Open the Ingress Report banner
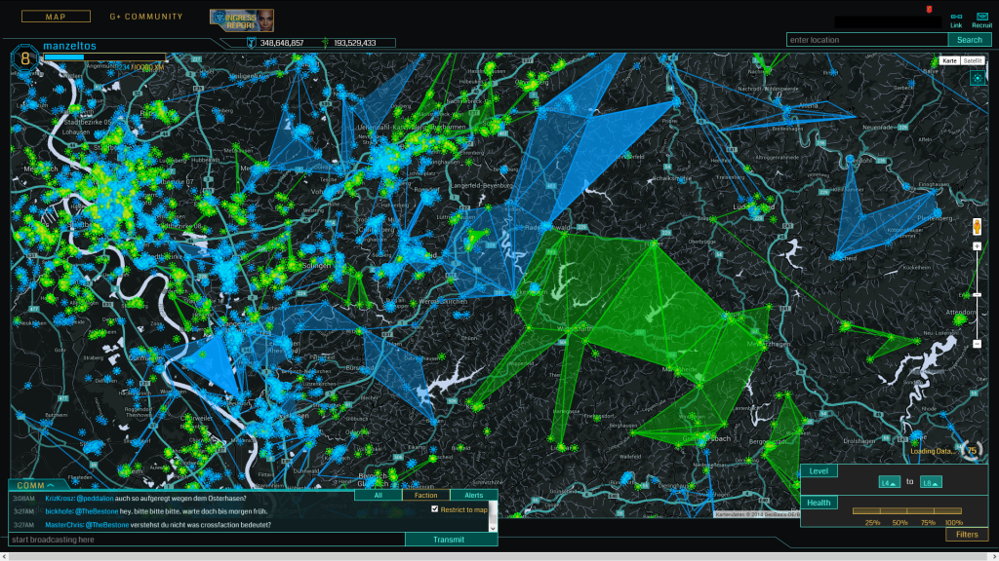The image size is (999, 561). point(241,19)
